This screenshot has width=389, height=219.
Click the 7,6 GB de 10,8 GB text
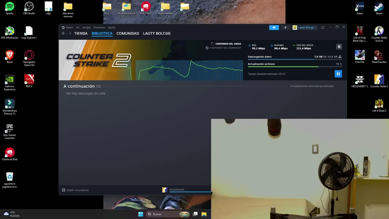[x=326, y=57]
